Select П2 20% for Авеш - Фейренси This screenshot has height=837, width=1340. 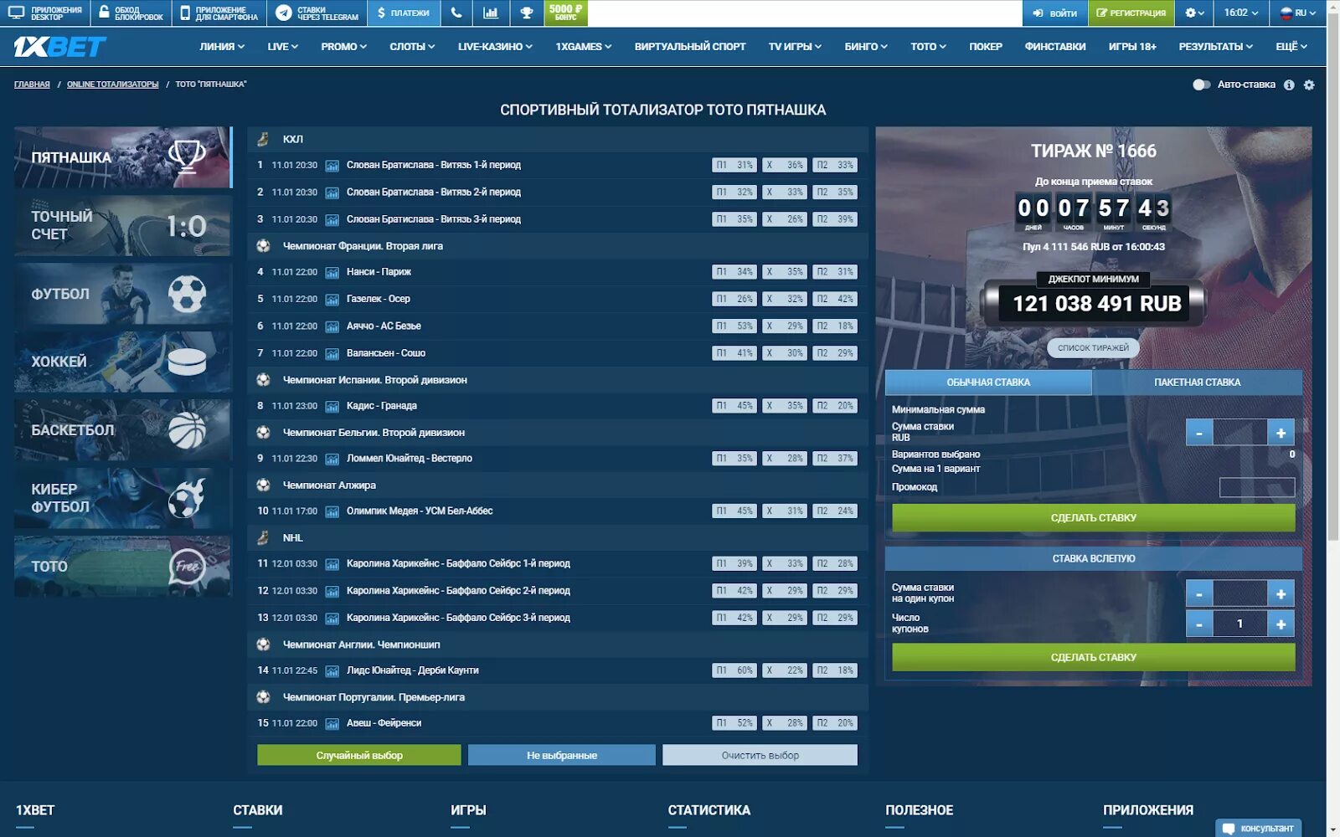tap(834, 722)
